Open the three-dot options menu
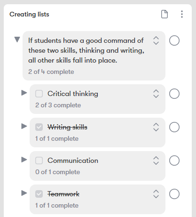Image resolution: width=196 pixels, height=217 pixels. tap(182, 14)
